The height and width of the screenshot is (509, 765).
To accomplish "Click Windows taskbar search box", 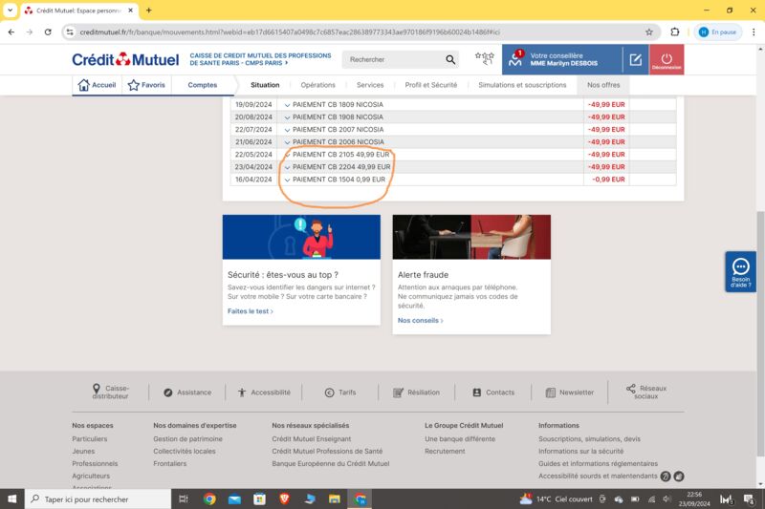I will click(x=98, y=498).
